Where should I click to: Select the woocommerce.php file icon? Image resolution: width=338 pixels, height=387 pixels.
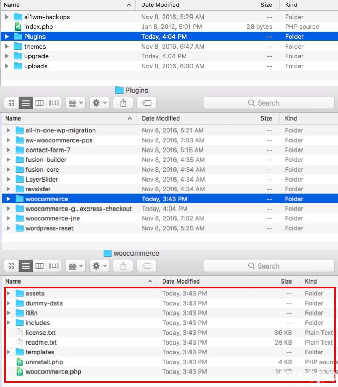20,371
